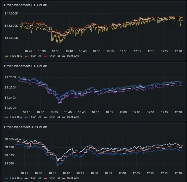Screen dimensions: 187x182
Task: Click red Best Bid color swatch in BTC legend
Action: [45, 56]
